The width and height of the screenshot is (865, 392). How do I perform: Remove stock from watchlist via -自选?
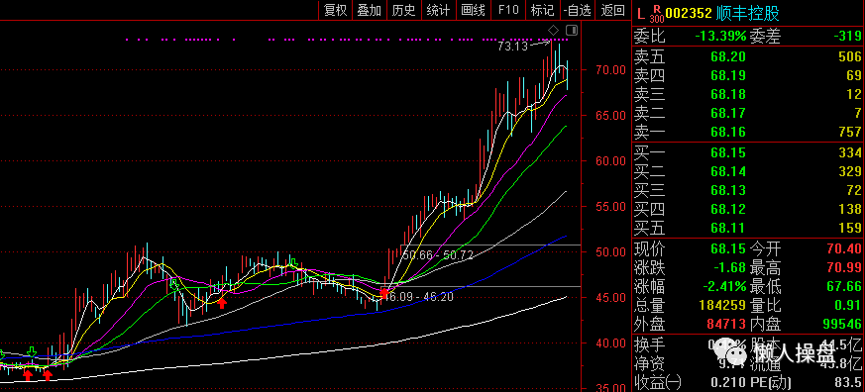point(578,9)
